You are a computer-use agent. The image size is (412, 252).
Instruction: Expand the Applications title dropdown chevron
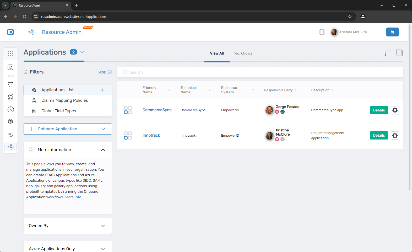point(82,52)
